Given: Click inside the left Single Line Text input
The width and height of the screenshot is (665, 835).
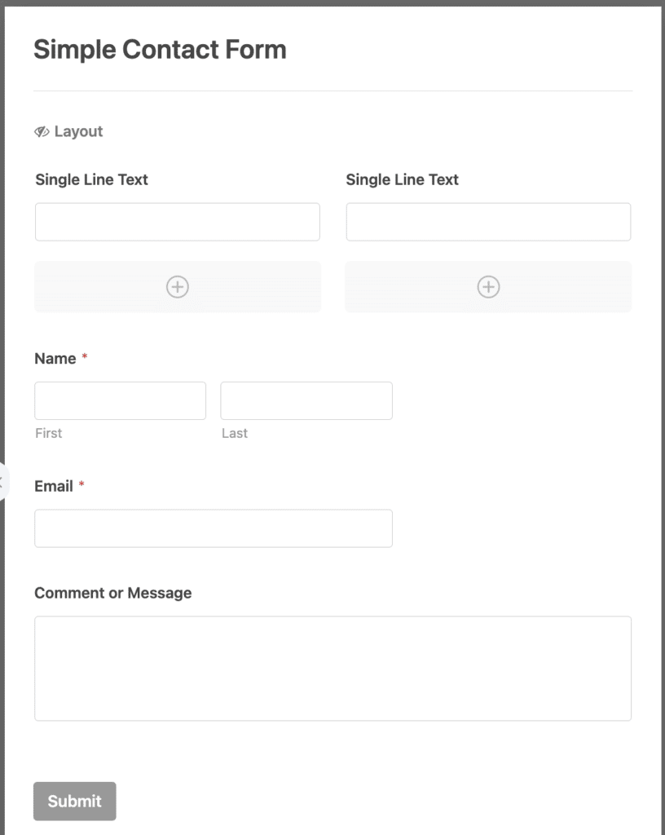Looking at the screenshot, I should 178,221.
